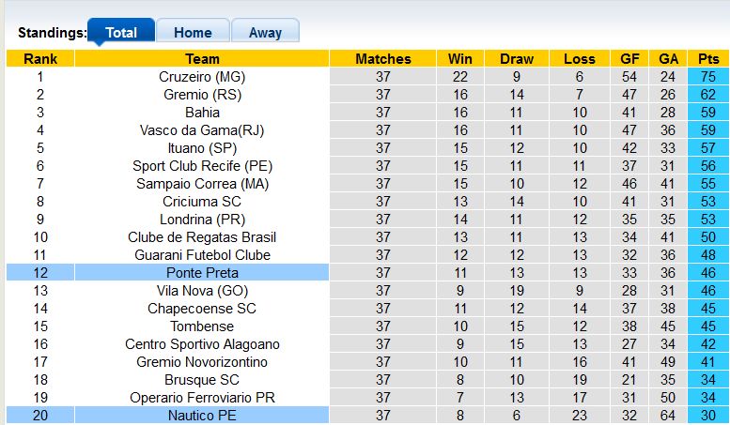Click the Pts column header
This screenshot has height=425, width=730.
tap(707, 58)
